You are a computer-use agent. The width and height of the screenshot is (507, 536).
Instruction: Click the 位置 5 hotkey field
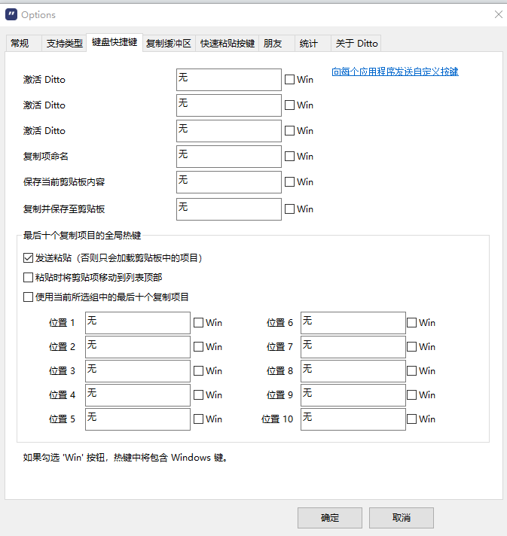(x=138, y=419)
